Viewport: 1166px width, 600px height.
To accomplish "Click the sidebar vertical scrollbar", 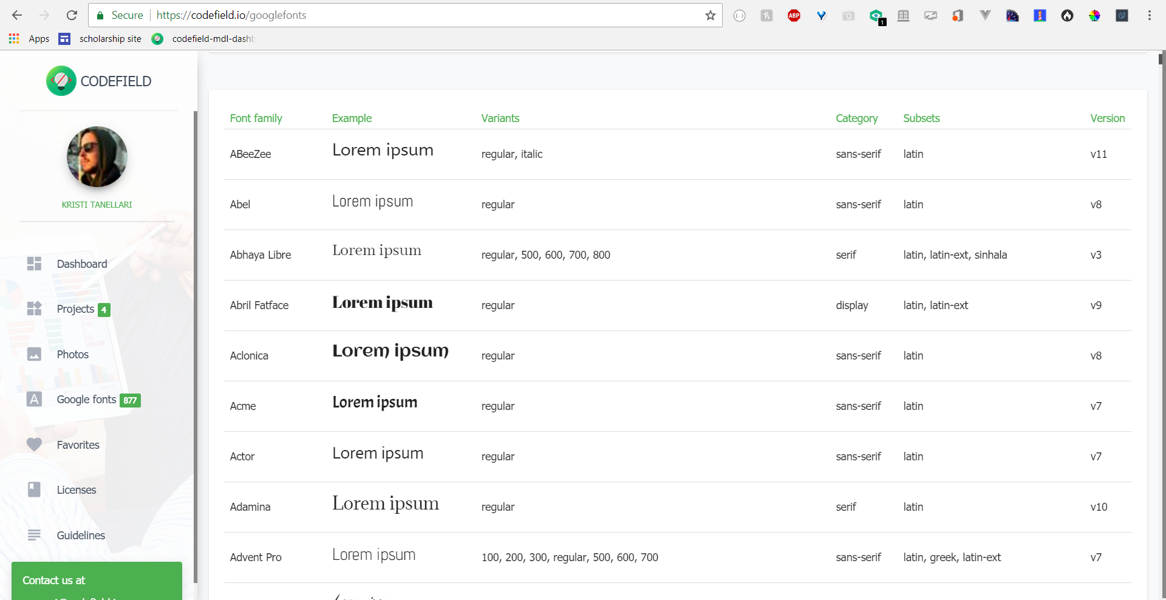I will (196, 346).
